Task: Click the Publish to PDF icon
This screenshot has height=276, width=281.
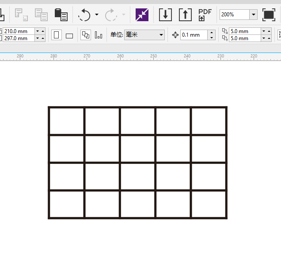Action: (205, 15)
